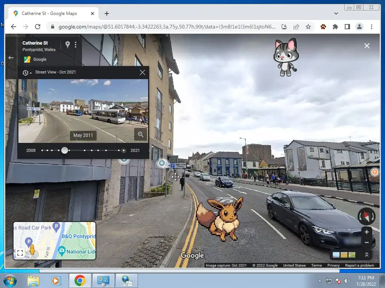The width and height of the screenshot is (385, 288).
Task: Click the Terms link
Action: 316,265
